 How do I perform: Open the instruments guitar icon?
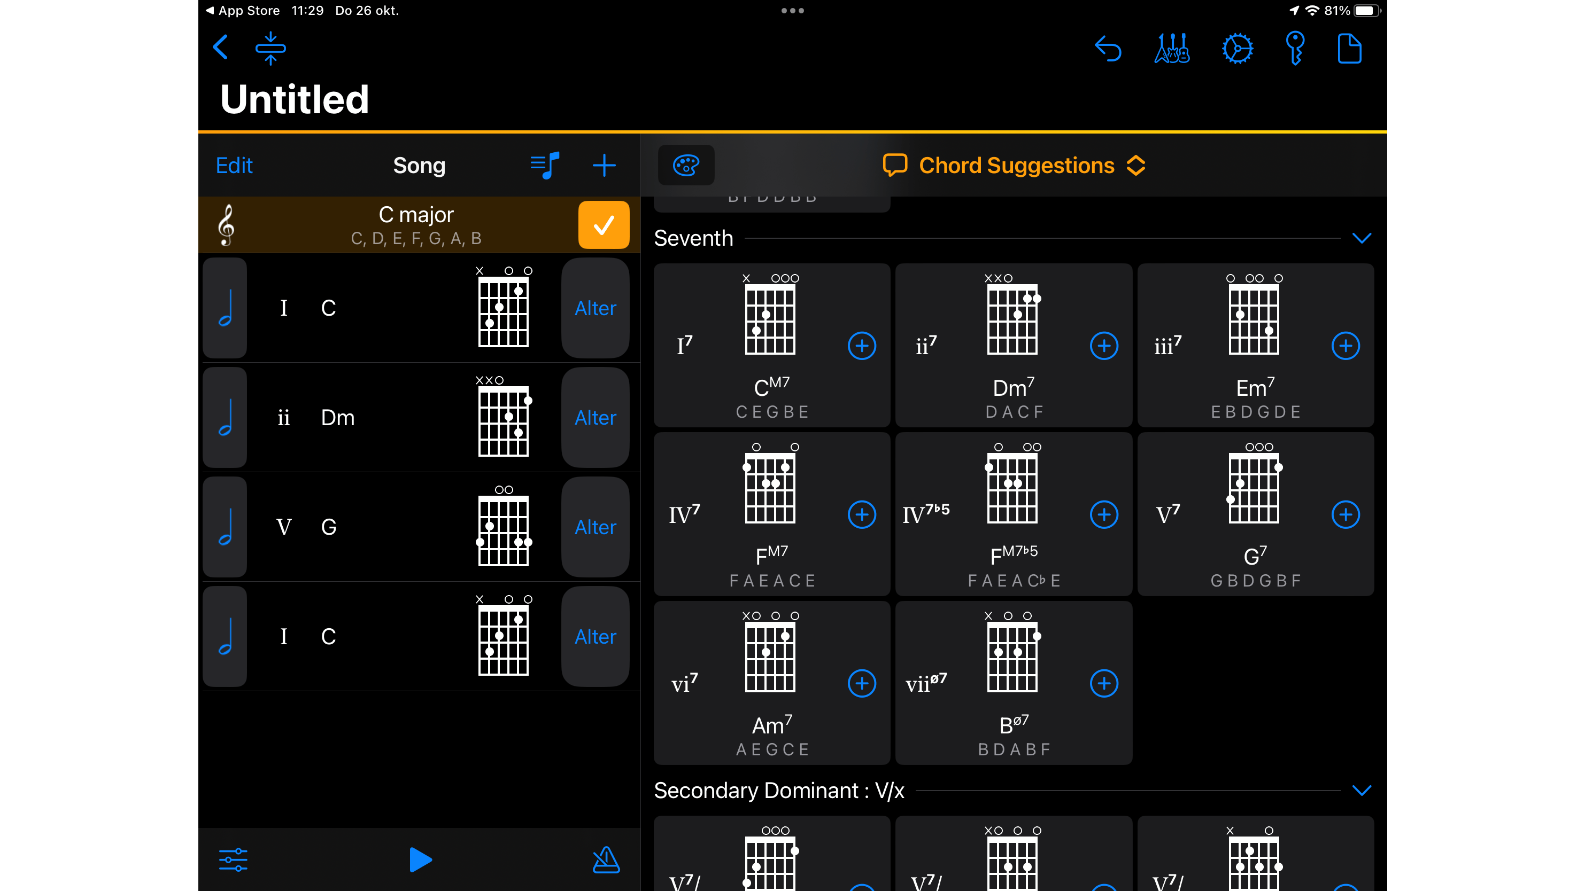pos(1172,49)
